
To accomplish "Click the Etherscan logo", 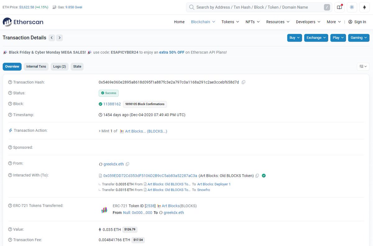I will pyautogui.click(x=23, y=22).
